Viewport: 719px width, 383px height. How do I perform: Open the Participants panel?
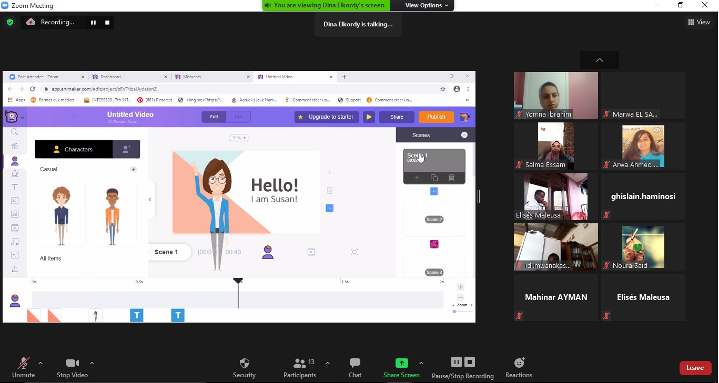click(x=300, y=367)
